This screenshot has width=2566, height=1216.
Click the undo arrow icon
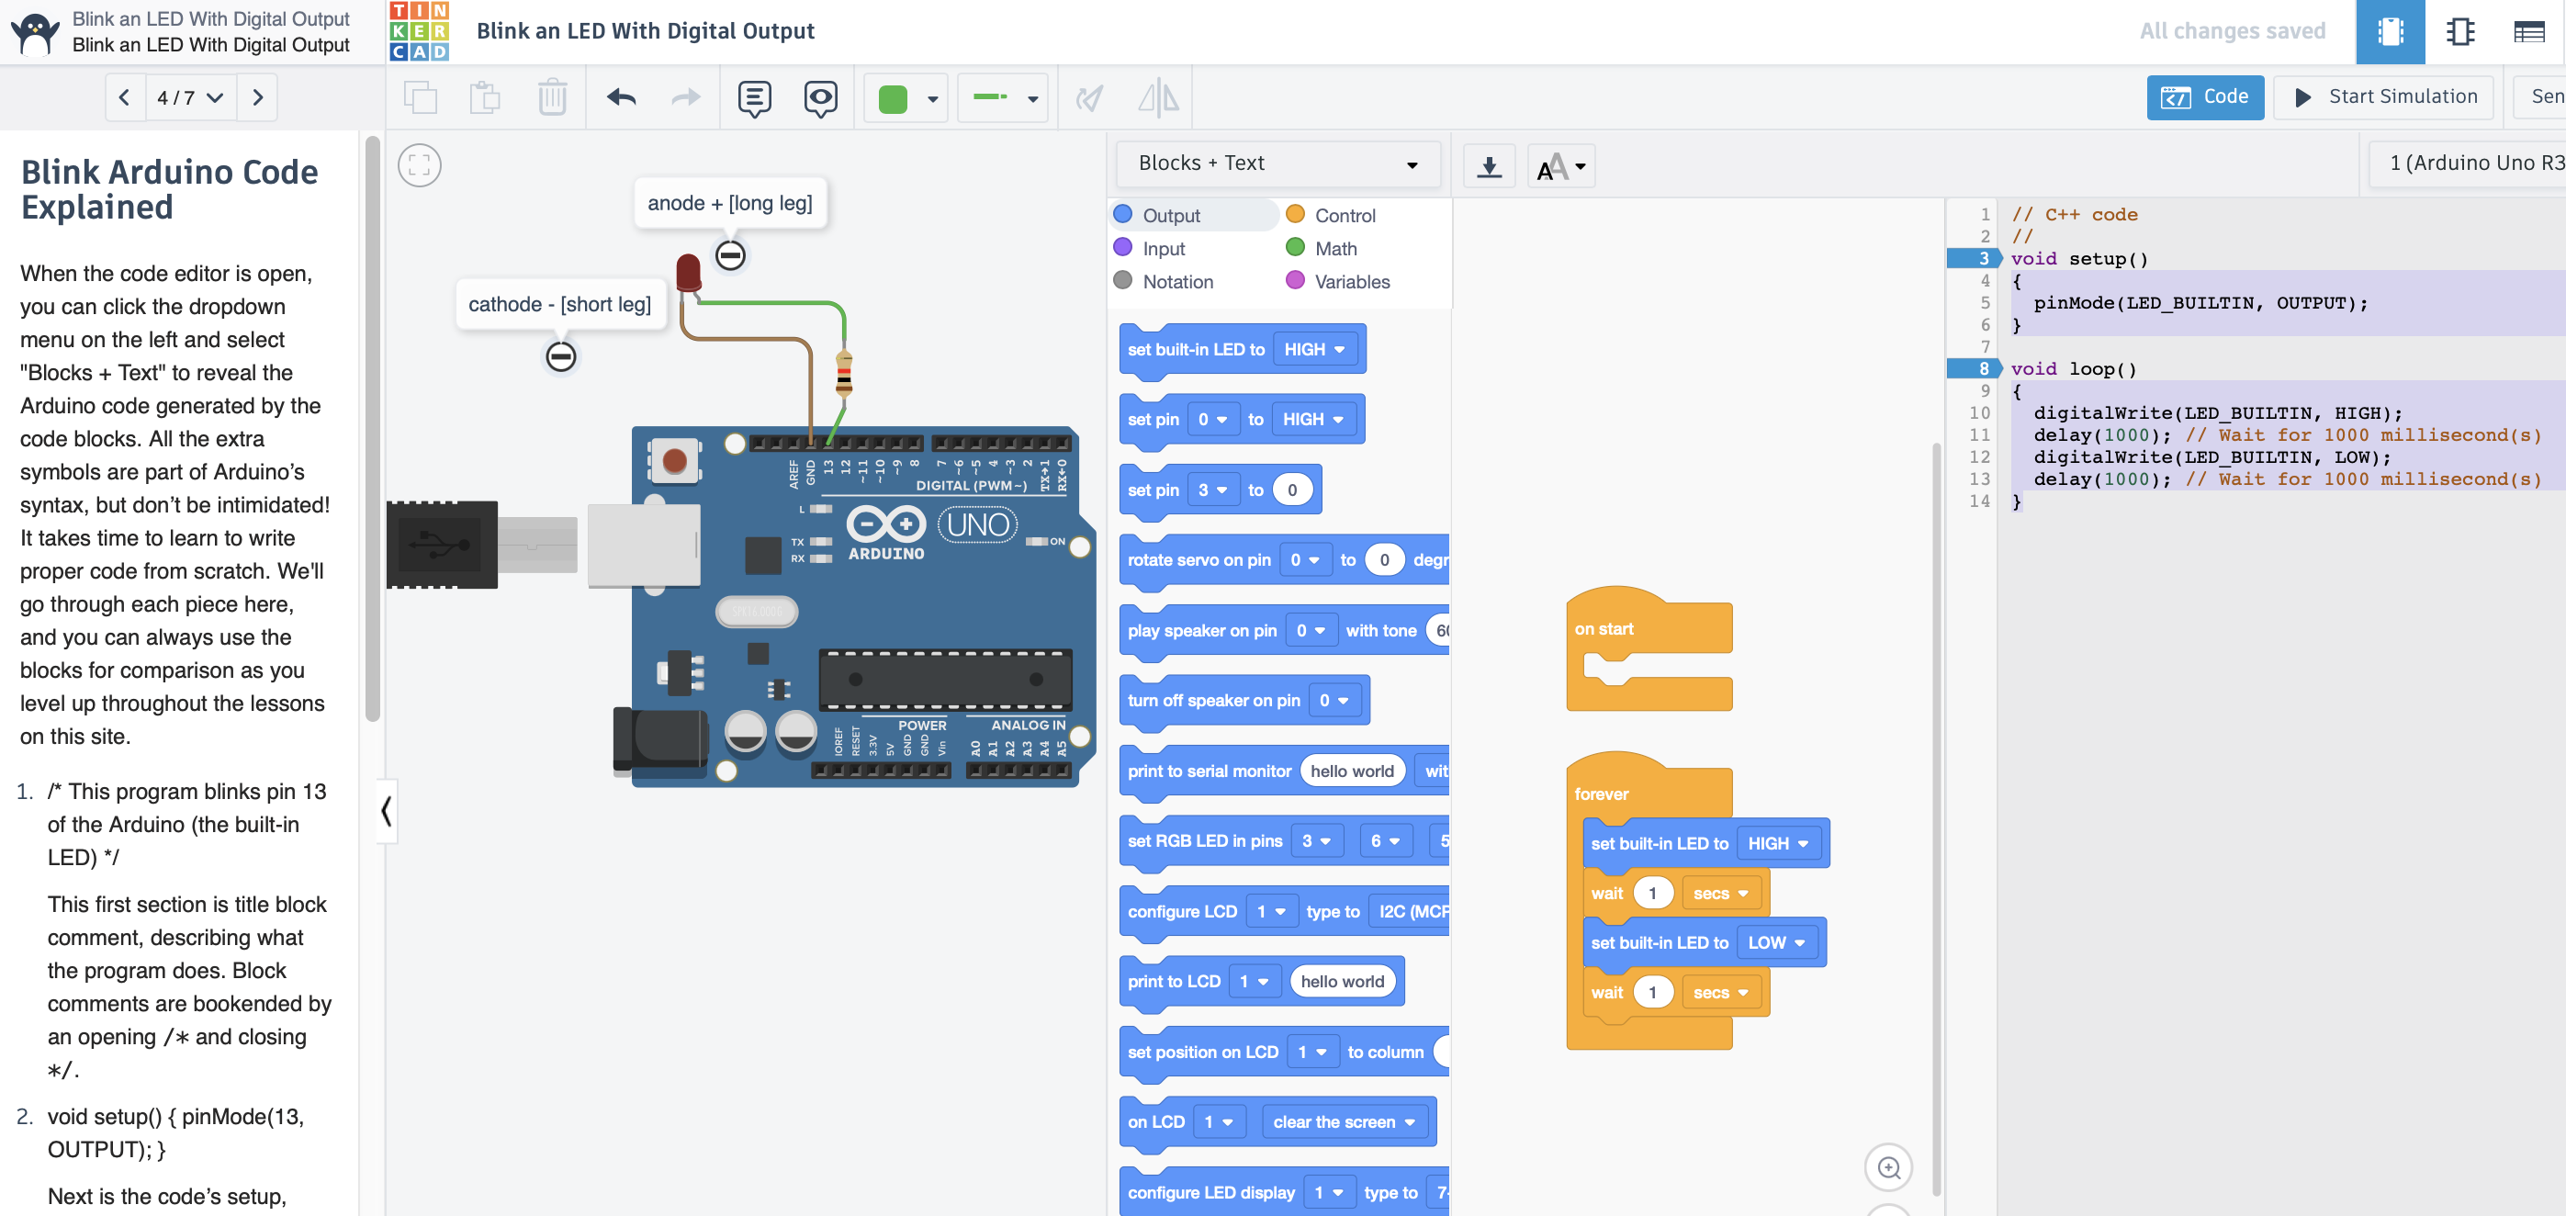(x=621, y=97)
